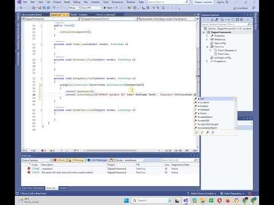This screenshot has height=205, width=274.
Task: Collapse the DapperFramework project node
Action: tap(204, 32)
